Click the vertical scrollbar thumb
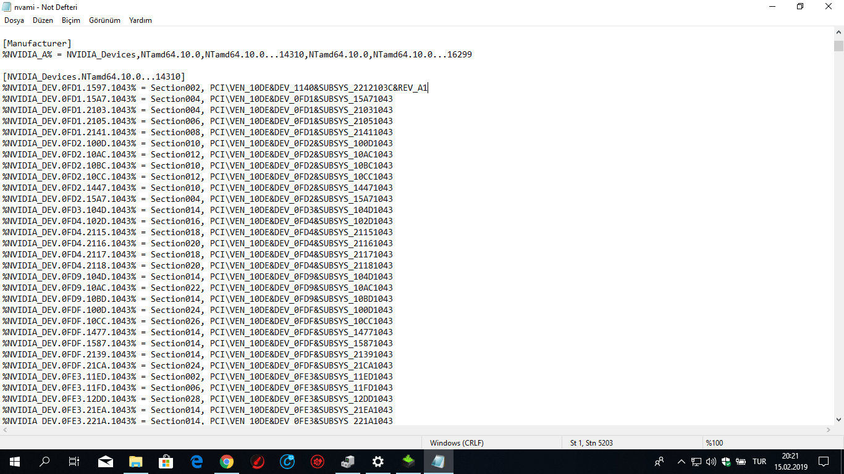Screen dimensions: 844x474 click(x=838, y=46)
